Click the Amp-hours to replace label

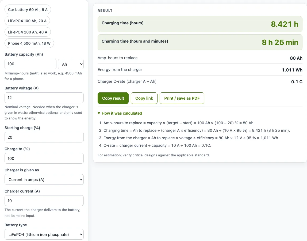[x=117, y=58]
